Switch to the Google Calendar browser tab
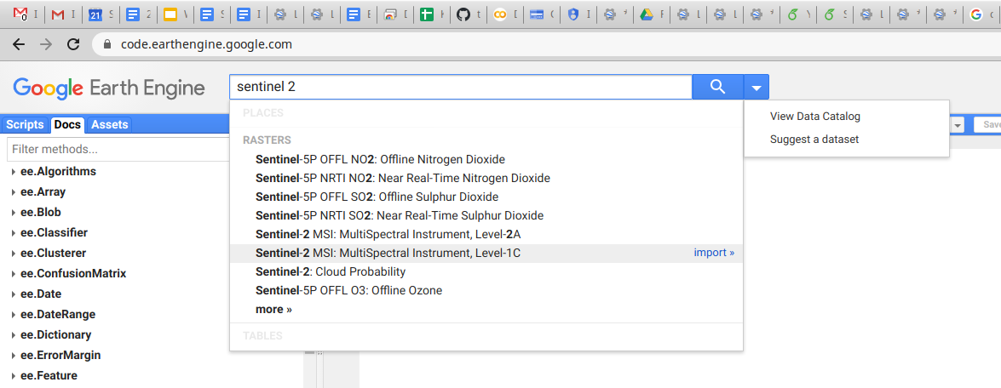This screenshot has width=1001, height=388. pos(95,14)
